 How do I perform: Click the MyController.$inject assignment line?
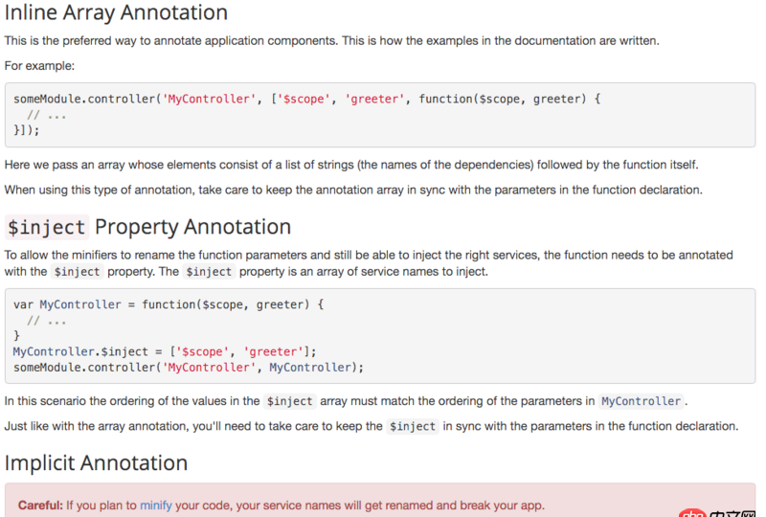(165, 351)
